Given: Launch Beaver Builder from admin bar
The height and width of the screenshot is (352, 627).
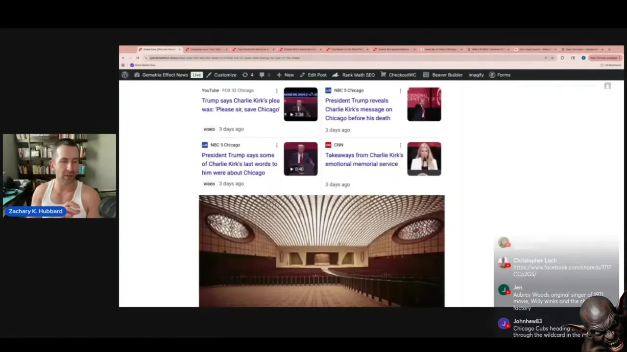Looking at the screenshot, I should point(443,75).
